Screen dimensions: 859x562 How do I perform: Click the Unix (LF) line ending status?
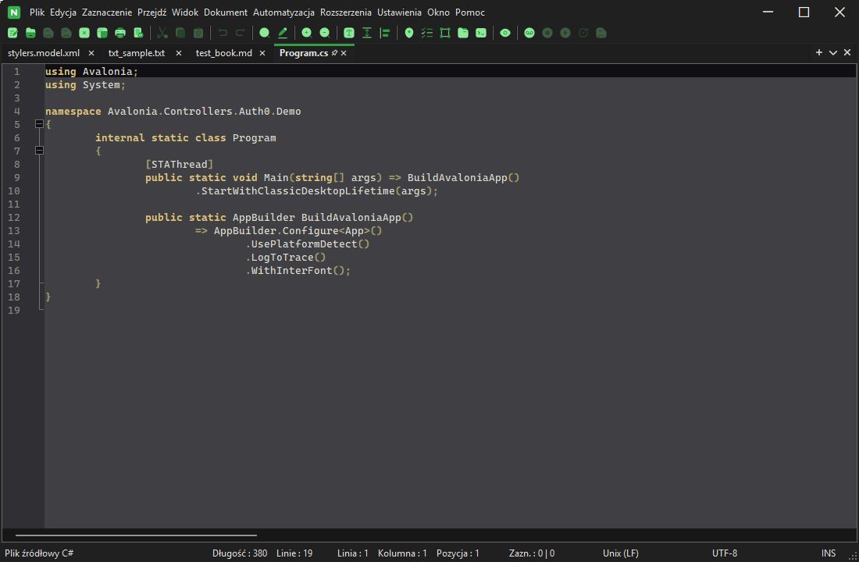[x=621, y=553]
